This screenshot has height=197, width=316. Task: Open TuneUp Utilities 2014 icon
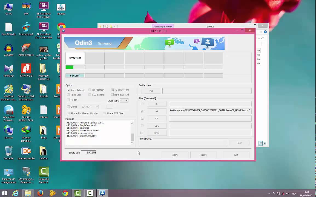26,113
